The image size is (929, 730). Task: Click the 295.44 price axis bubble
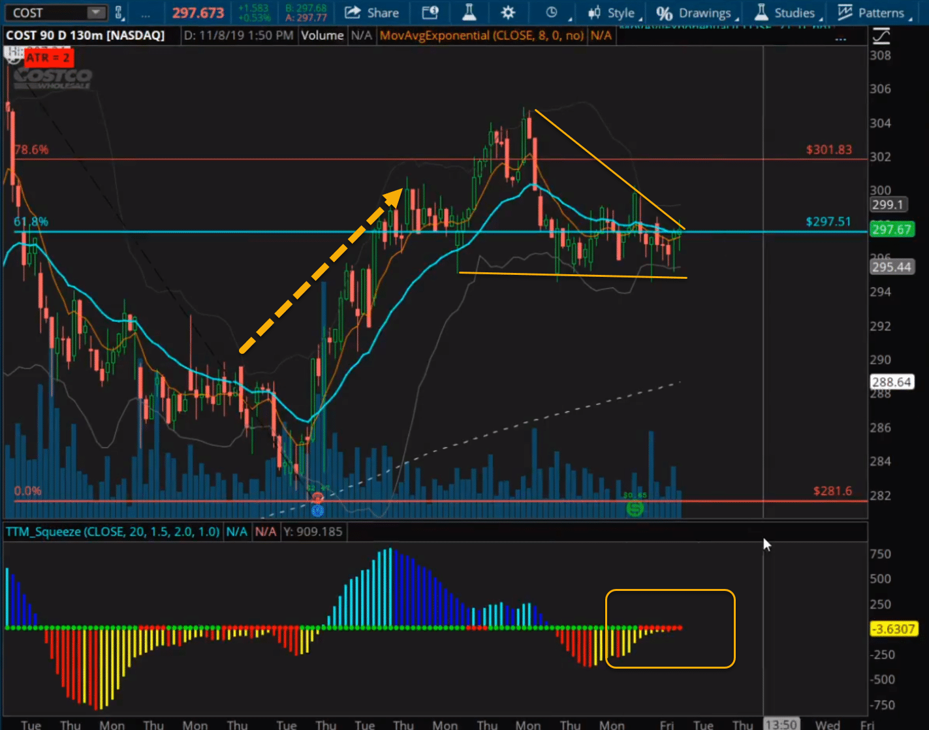[x=892, y=266]
